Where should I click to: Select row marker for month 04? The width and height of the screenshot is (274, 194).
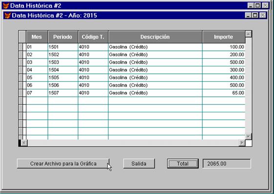[x=21, y=70]
